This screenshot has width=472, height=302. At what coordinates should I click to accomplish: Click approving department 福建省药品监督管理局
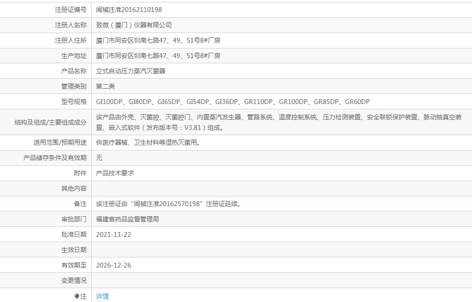point(127,219)
